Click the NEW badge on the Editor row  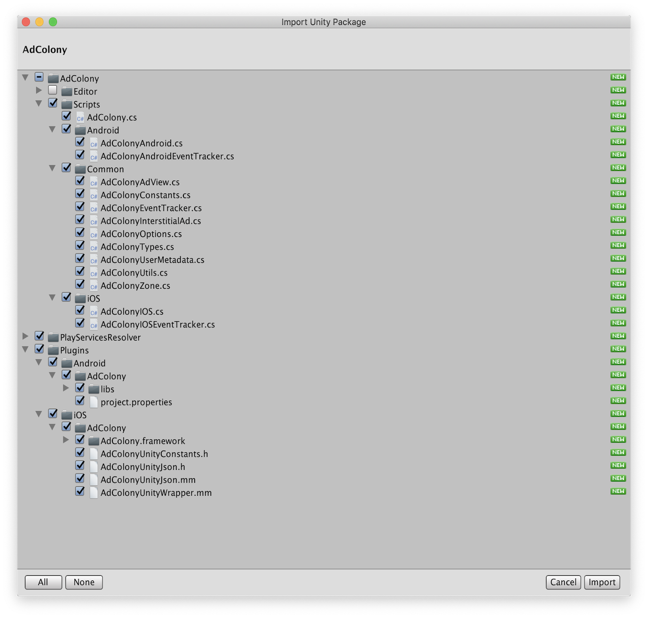[x=618, y=90]
